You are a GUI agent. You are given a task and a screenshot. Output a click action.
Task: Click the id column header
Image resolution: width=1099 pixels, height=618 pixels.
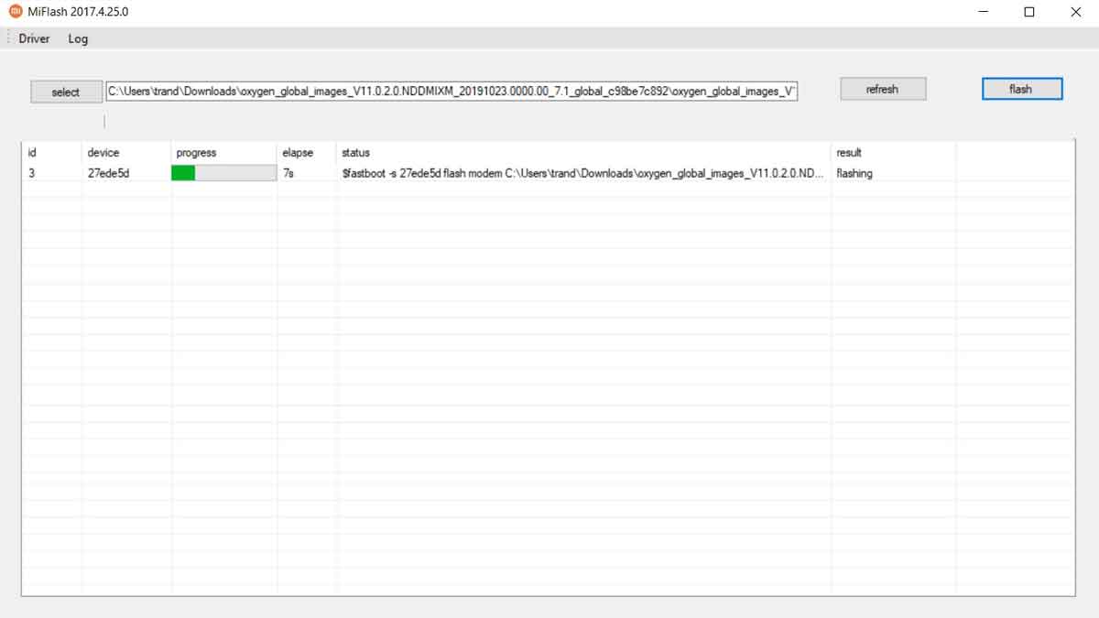[32, 153]
